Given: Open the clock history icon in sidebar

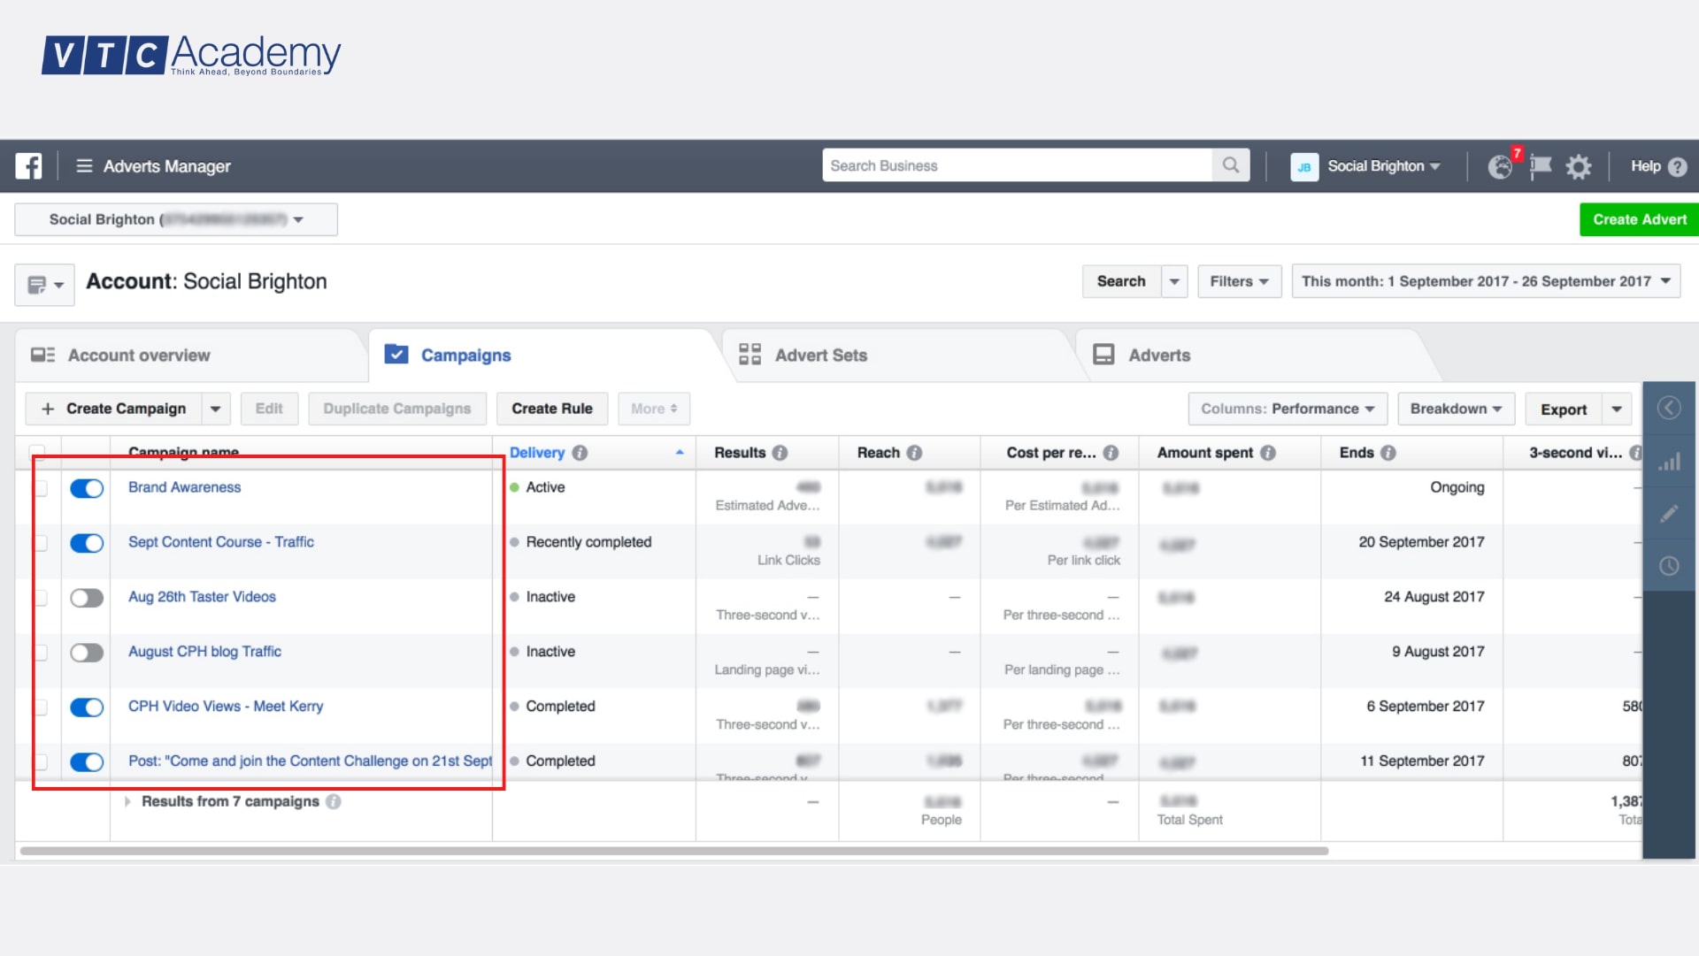Looking at the screenshot, I should point(1669,566).
